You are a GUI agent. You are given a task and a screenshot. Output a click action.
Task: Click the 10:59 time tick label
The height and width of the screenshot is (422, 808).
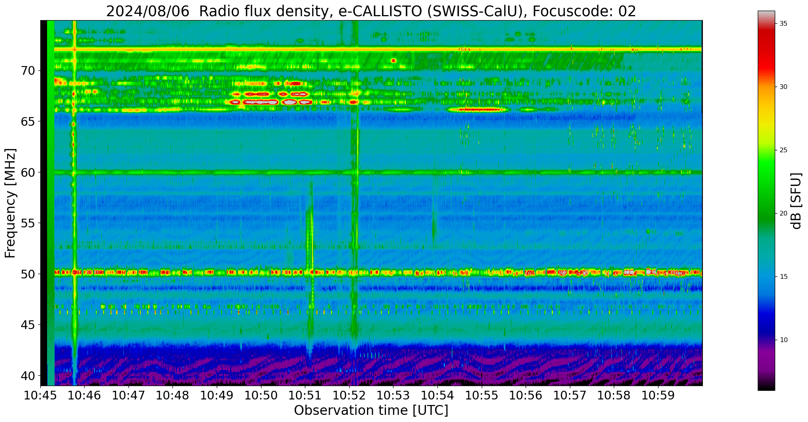click(658, 395)
